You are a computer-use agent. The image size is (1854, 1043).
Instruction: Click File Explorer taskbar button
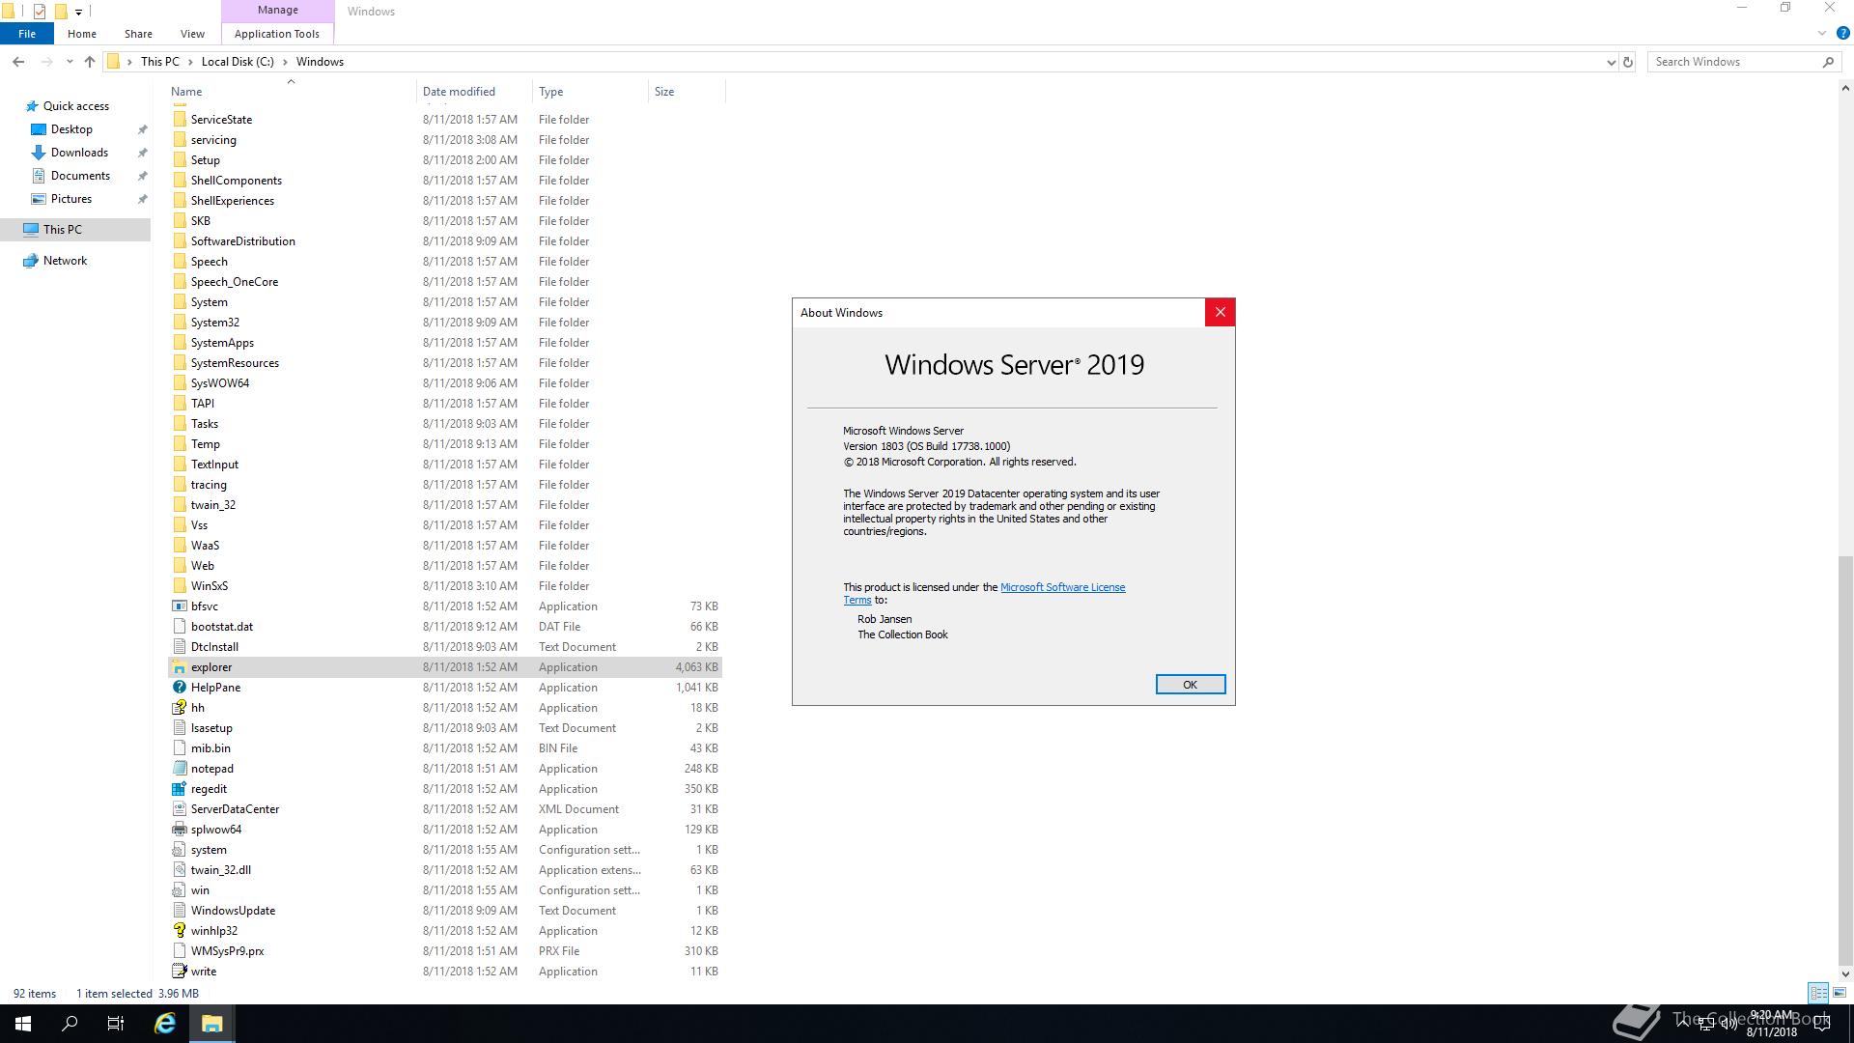point(212,1024)
